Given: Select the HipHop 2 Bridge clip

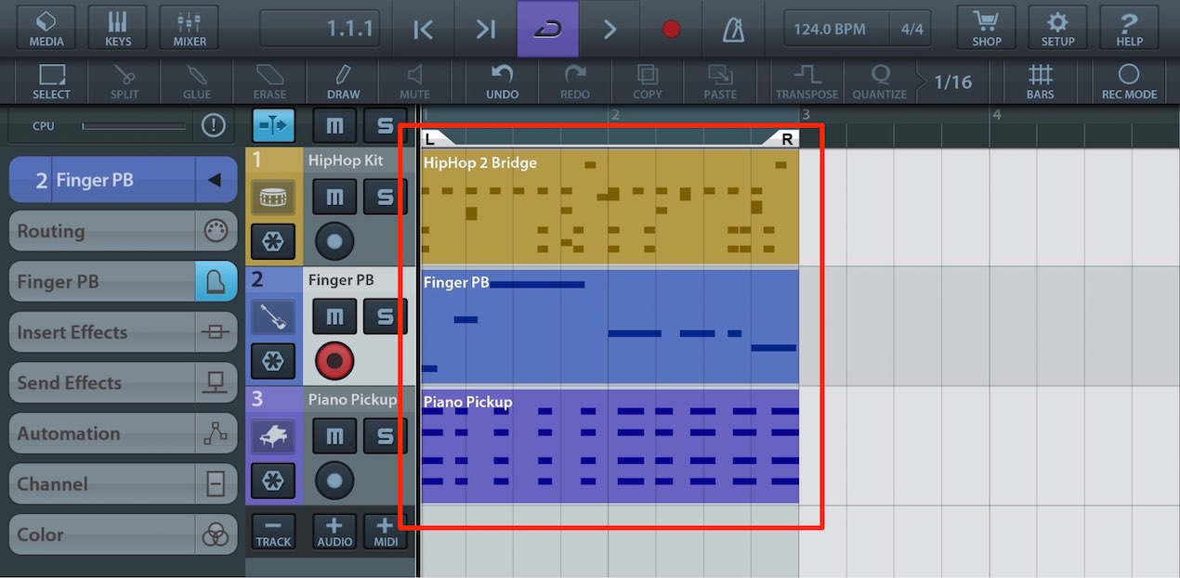Looking at the screenshot, I should click(610, 206).
